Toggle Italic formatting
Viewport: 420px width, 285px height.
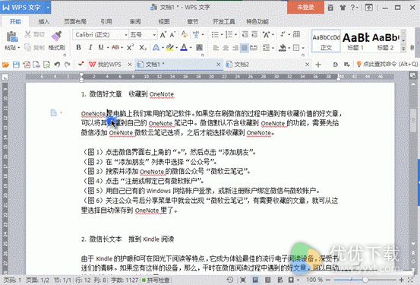[90, 48]
